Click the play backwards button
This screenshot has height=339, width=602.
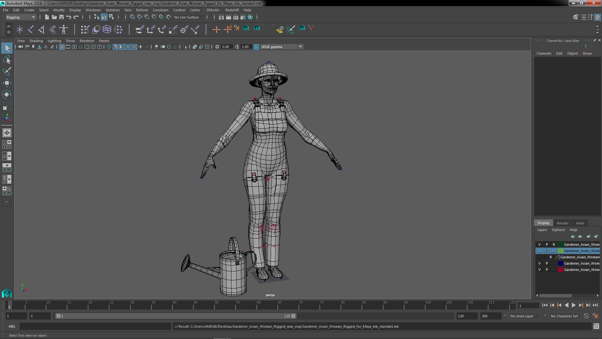(x=566, y=305)
